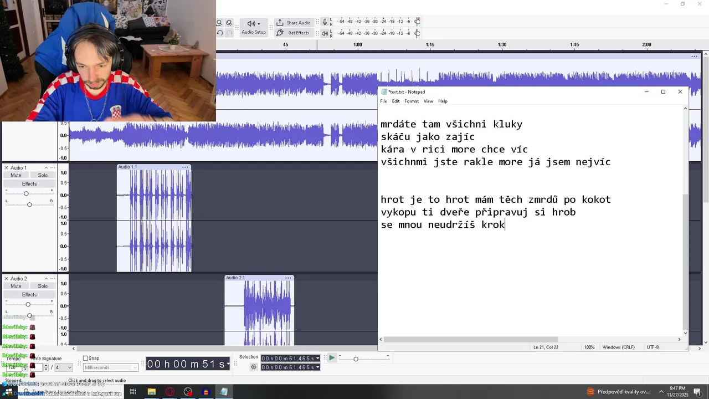The height and width of the screenshot is (399, 709).
Task: Open Audio 2.1 clip menu dots
Action: pos(288,278)
